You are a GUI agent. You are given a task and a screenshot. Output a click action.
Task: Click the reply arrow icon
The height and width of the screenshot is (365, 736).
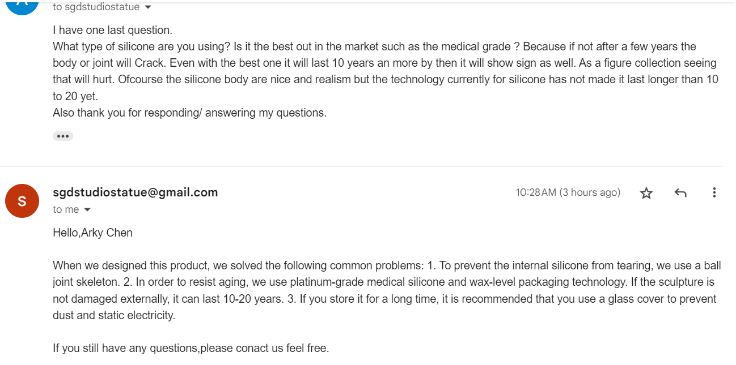tap(680, 193)
